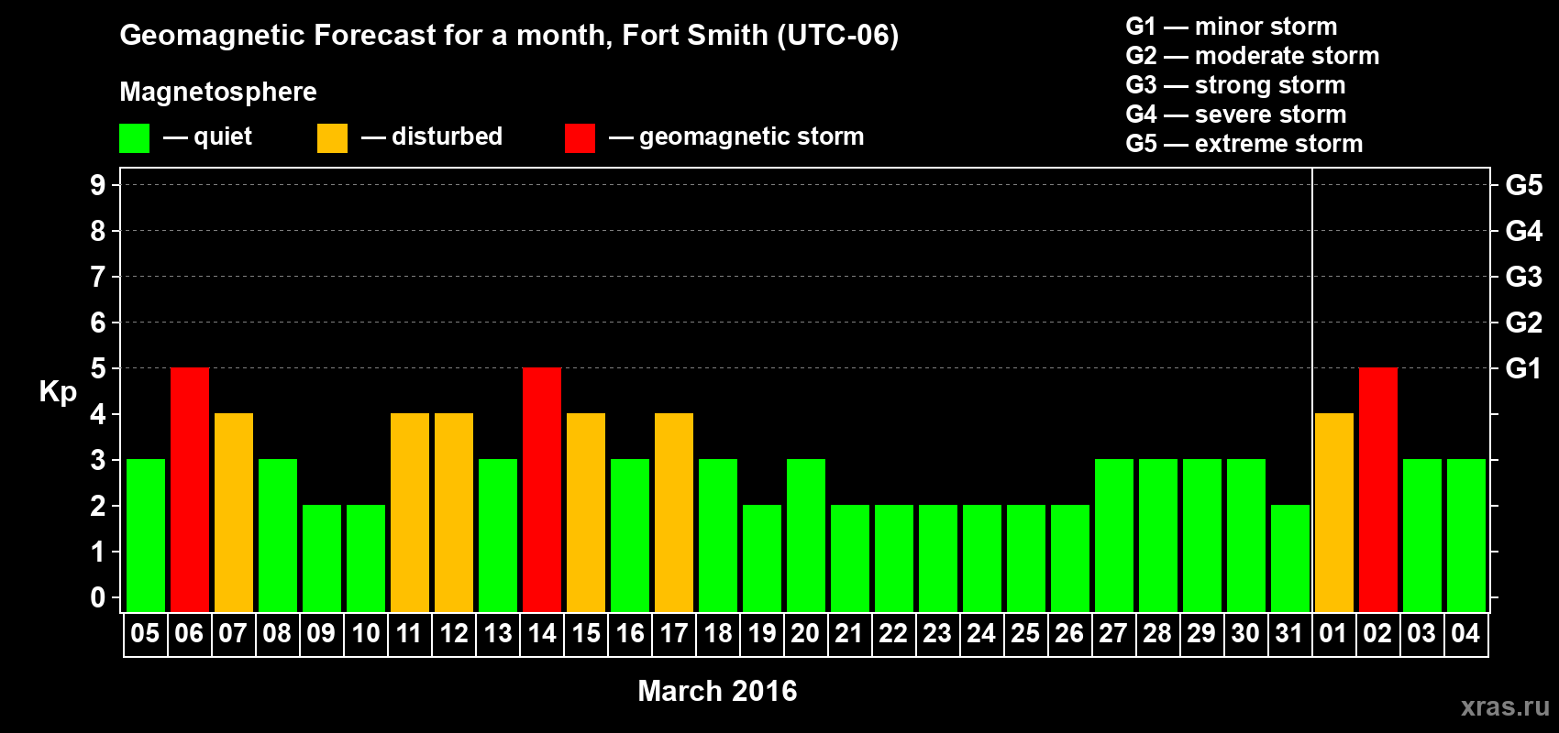Screen dimensions: 1559x733
Task: Click the G5 label on right axis
Action: 1524,185
